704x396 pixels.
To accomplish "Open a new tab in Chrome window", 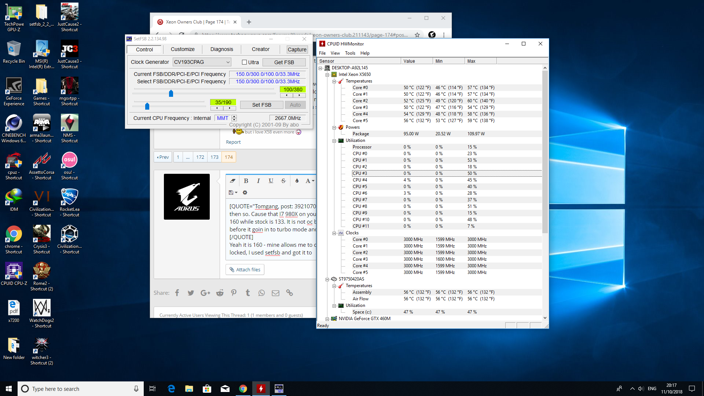I will point(249,22).
